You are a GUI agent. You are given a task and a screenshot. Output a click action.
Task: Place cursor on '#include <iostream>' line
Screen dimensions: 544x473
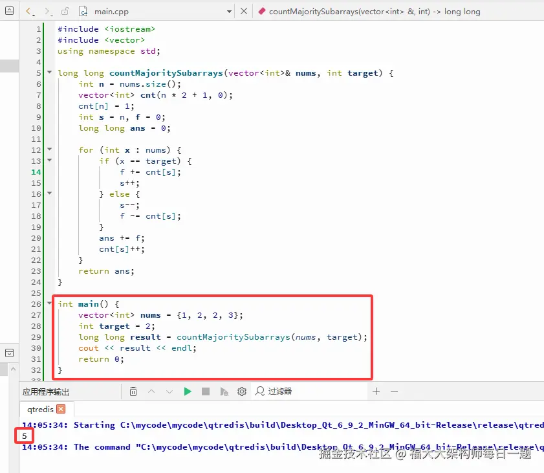point(106,29)
